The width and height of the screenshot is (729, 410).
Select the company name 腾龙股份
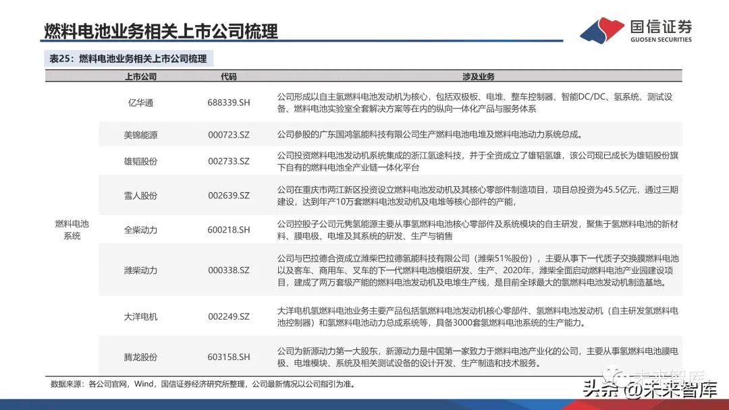[140, 357]
